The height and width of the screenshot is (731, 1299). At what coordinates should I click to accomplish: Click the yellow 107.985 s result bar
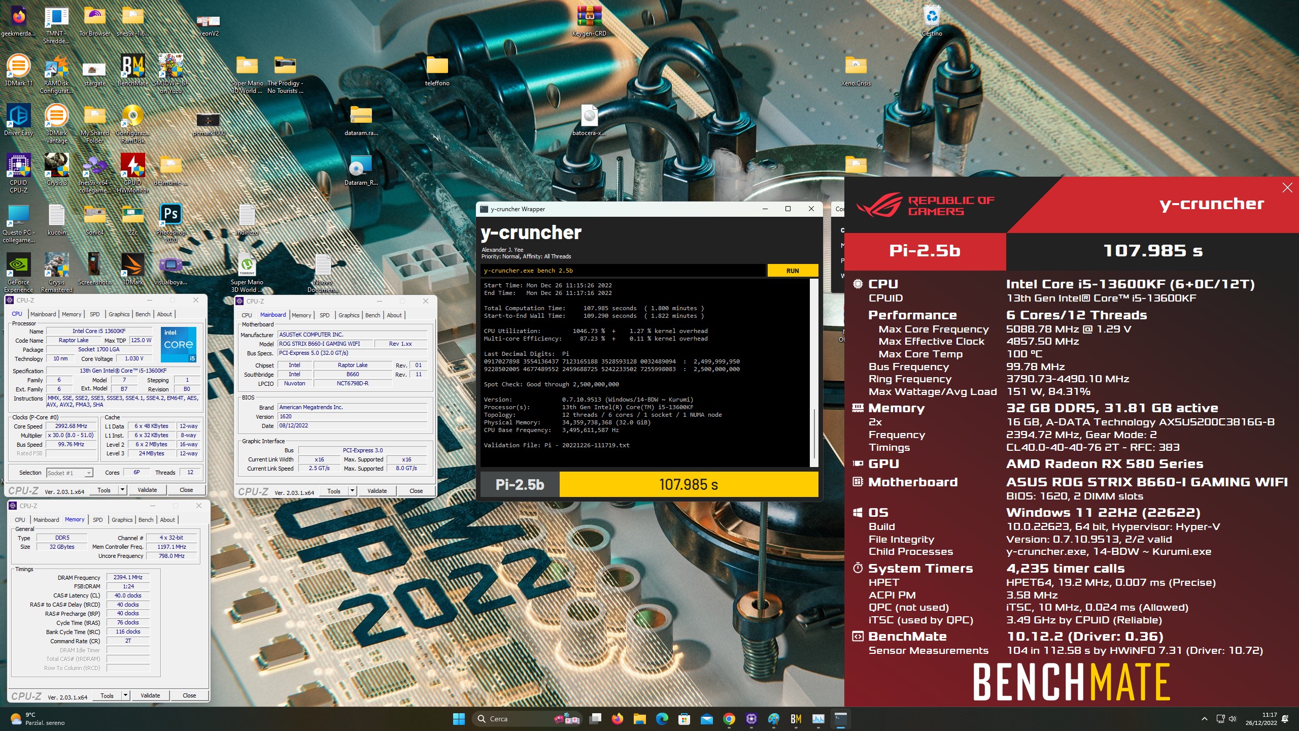click(x=689, y=485)
